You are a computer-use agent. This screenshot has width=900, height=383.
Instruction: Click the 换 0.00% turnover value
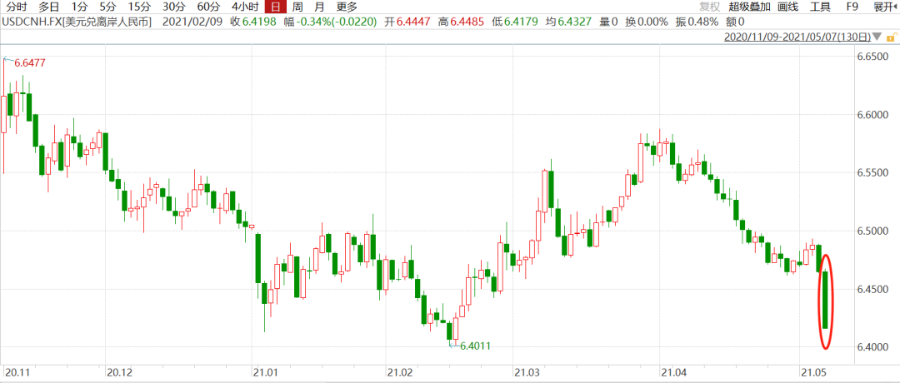(647, 22)
